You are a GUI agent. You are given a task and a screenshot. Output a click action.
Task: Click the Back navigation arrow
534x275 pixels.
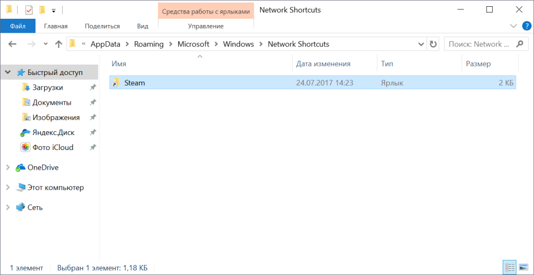14,44
